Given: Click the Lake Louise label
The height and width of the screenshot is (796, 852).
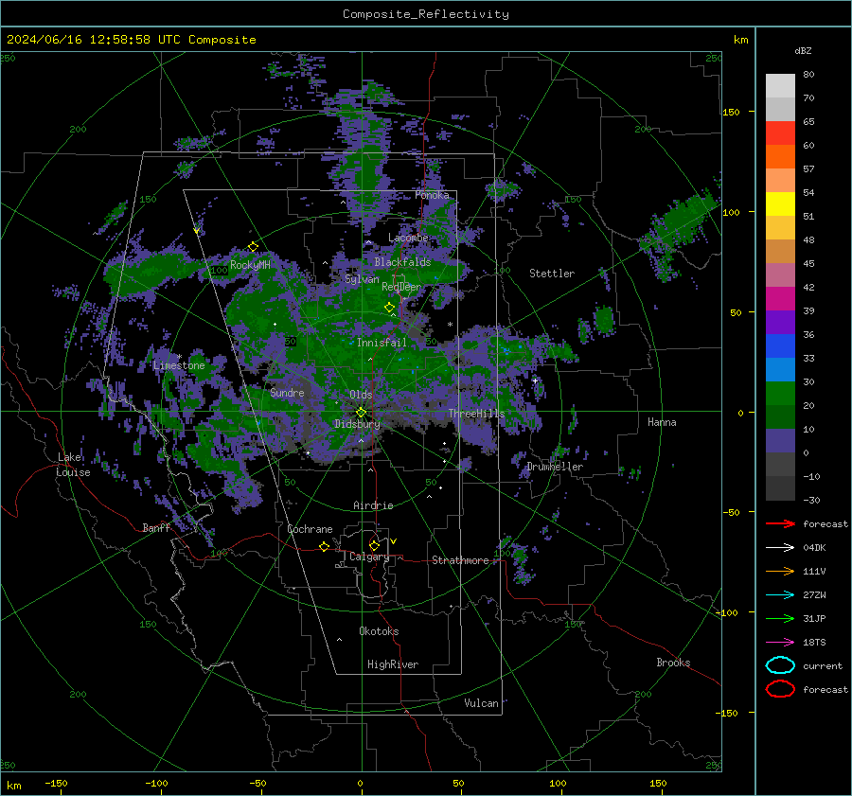Looking at the screenshot, I should click(x=73, y=465).
